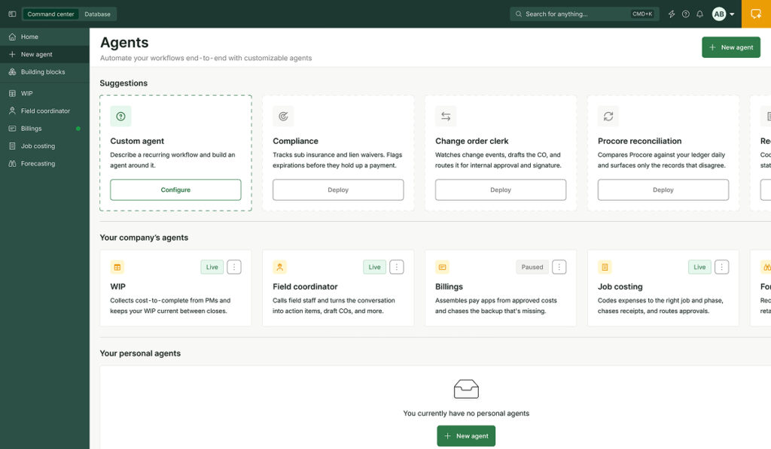This screenshot has height=449, width=771.
Task: Deploy the Compliance agent
Action: tap(338, 190)
